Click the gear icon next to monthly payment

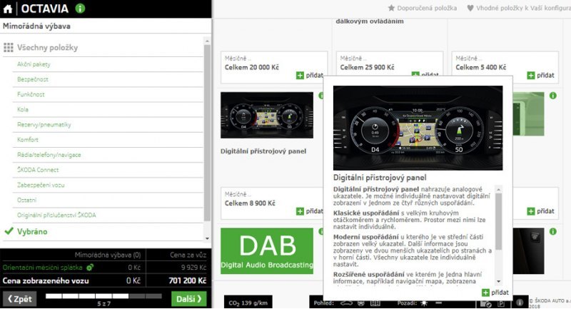pyautogui.click(x=90, y=268)
